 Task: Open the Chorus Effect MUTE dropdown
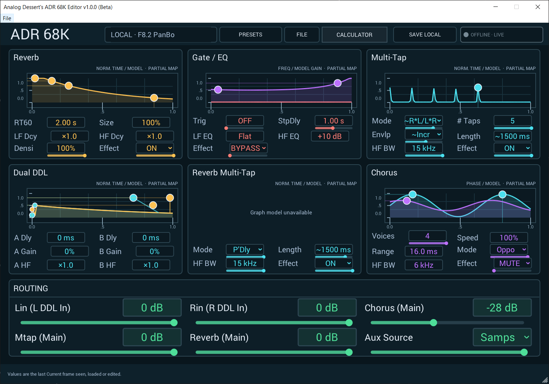[x=513, y=263]
